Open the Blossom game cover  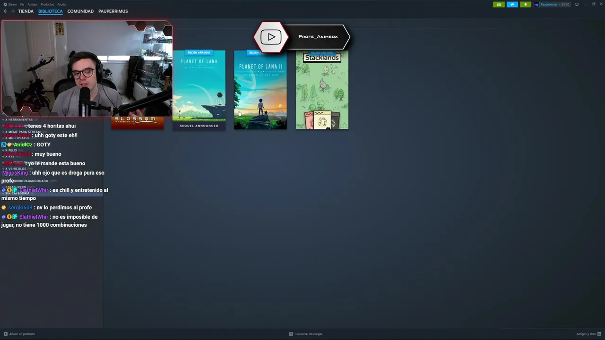(x=138, y=122)
